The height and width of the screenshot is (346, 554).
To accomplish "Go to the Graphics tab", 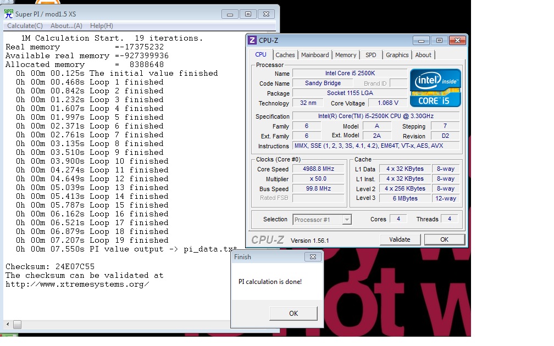I will pyautogui.click(x=397, y=55).
